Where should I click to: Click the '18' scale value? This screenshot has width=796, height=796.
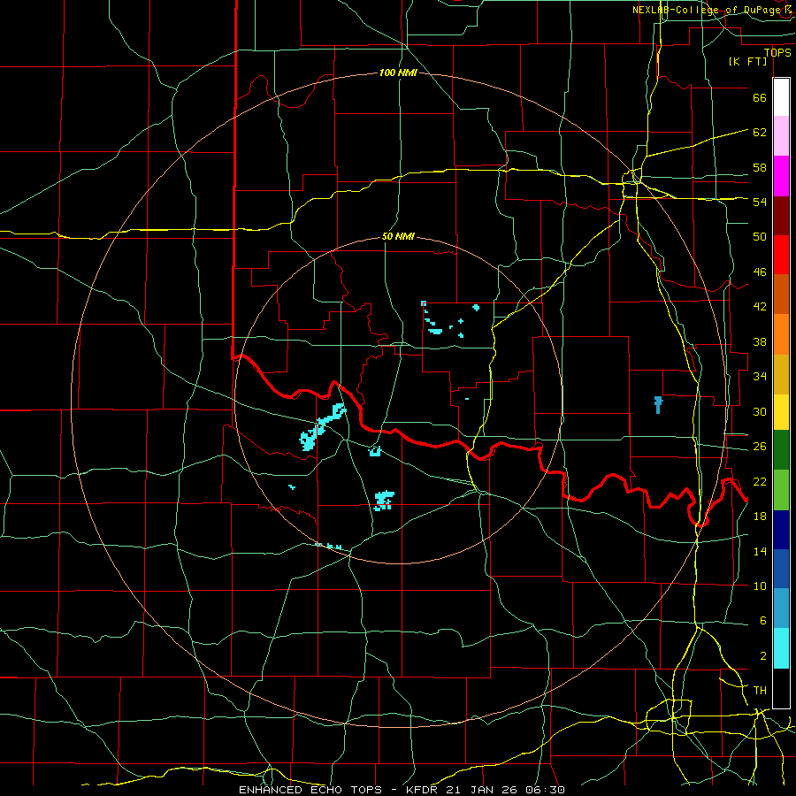click(x=760, y=517)
